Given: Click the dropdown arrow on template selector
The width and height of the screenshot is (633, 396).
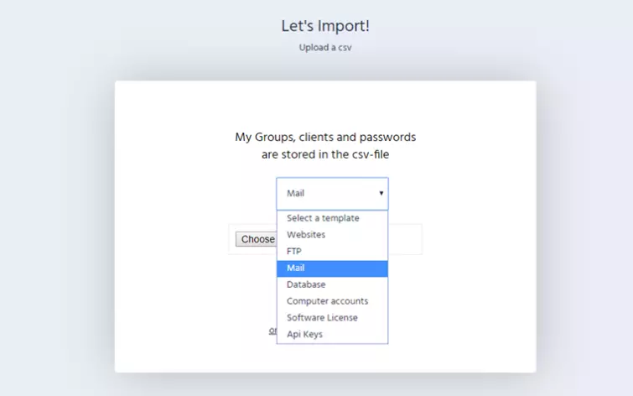Looking at the screenshot, I should [381, 193].
